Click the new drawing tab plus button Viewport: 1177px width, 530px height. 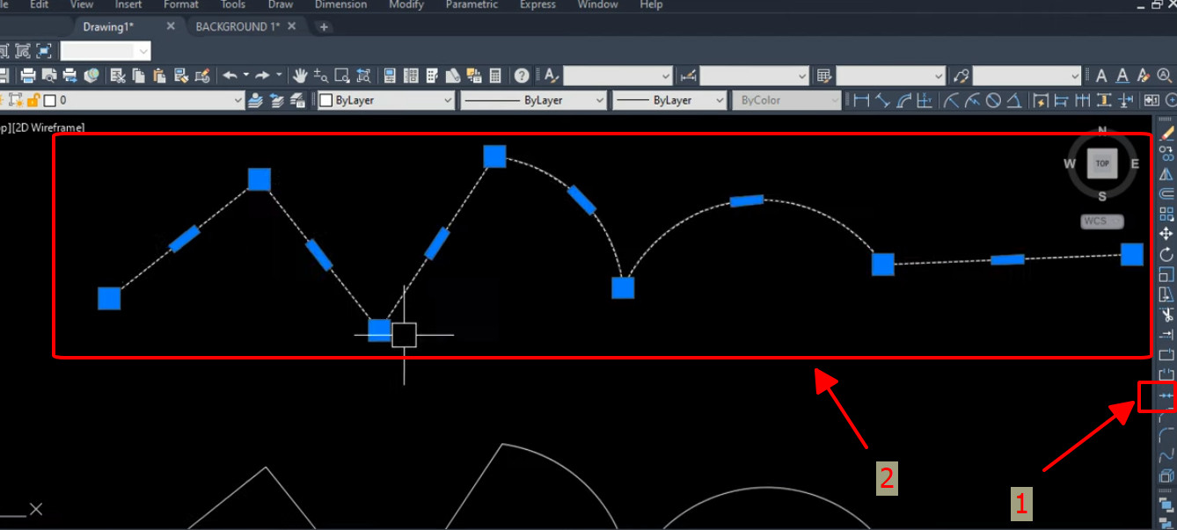(x=323, y=27)
